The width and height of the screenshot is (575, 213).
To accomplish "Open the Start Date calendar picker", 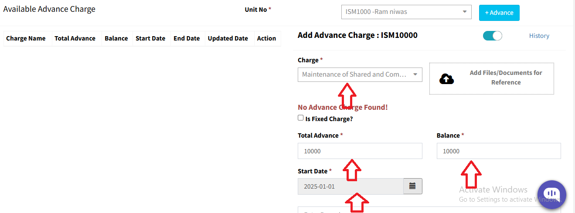I will [x=412, y=186].
